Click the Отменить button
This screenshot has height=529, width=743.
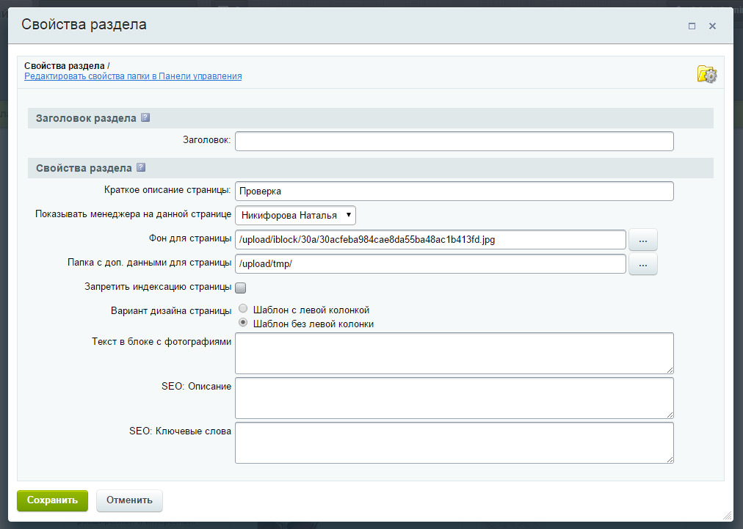[129, 500]
